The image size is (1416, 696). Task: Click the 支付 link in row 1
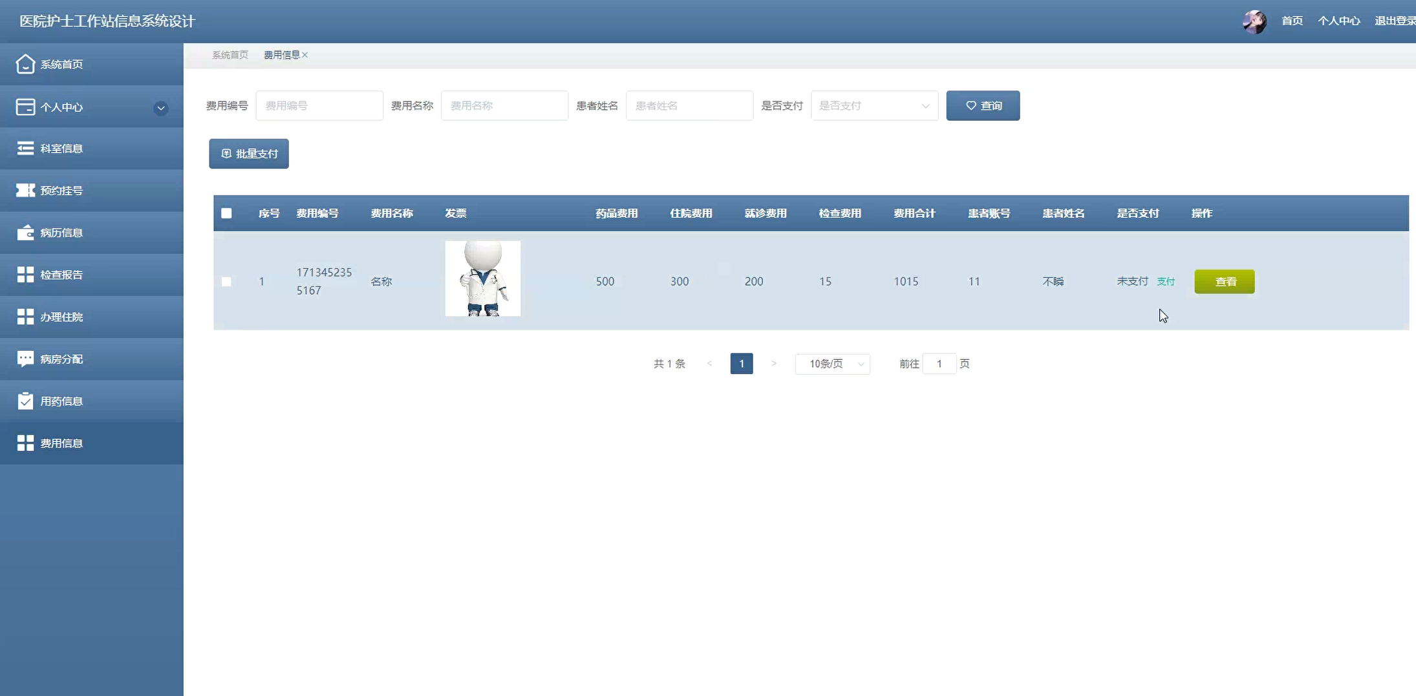click(x=1166, y=281)
